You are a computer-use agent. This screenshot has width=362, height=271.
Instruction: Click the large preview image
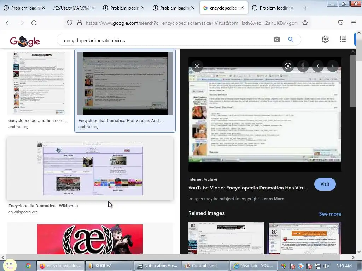point(265,114)
